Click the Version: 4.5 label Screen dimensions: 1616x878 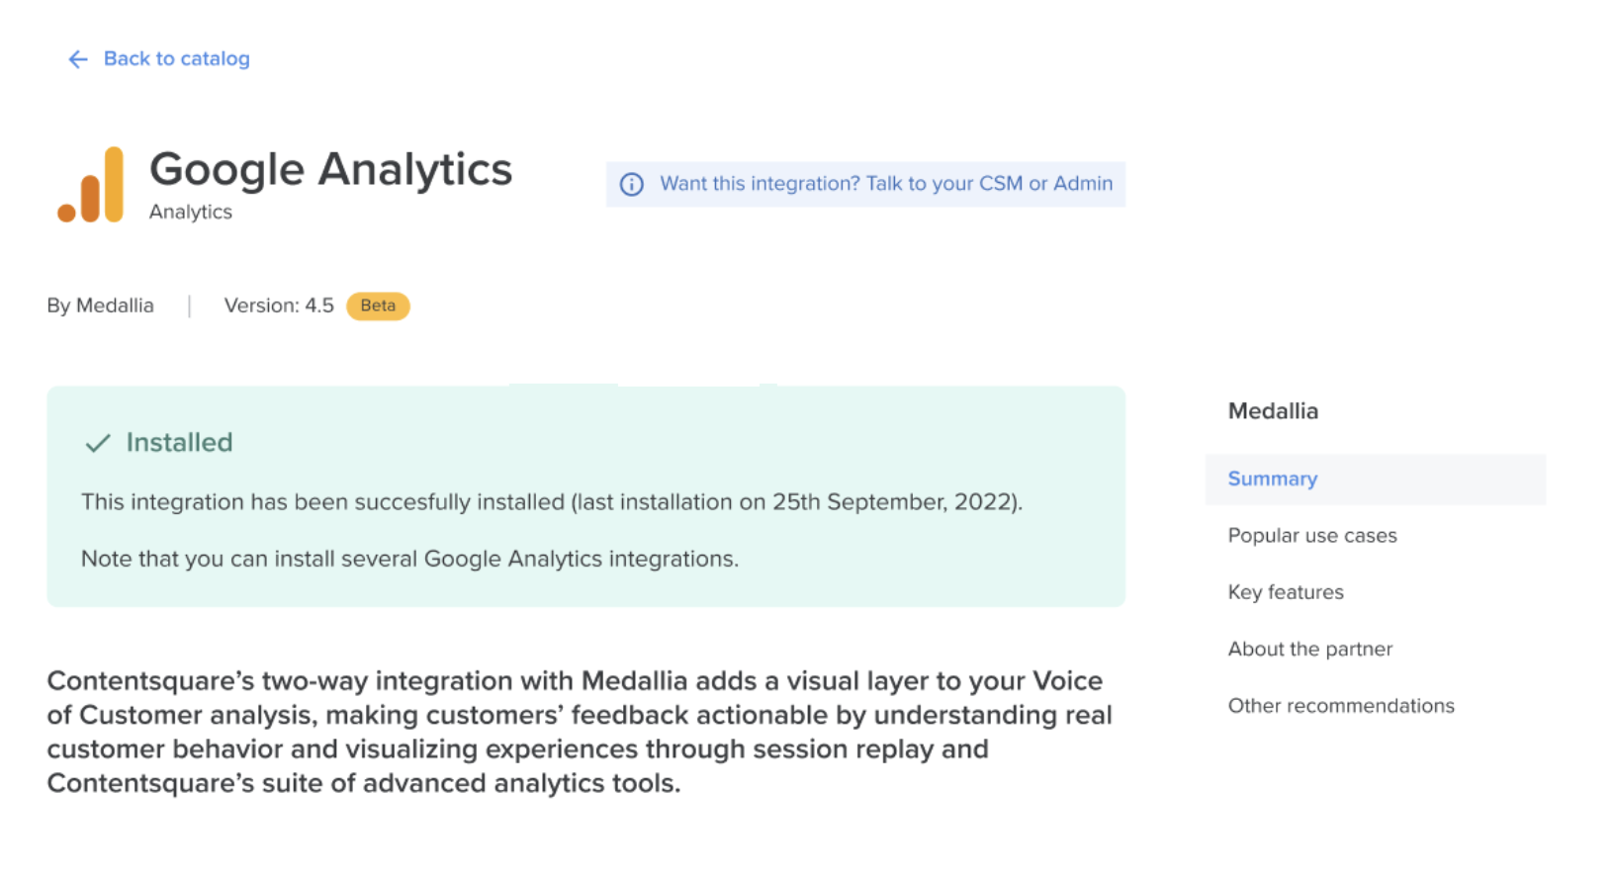pos(279,306)
